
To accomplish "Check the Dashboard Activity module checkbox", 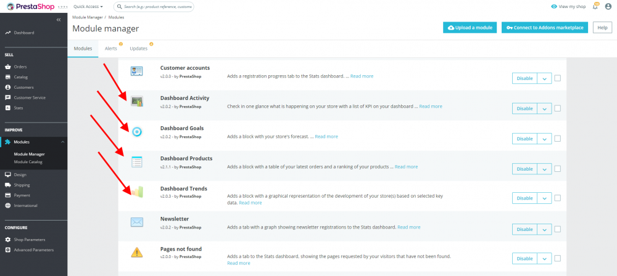I will pyautogui.click(x=557, y=108).
